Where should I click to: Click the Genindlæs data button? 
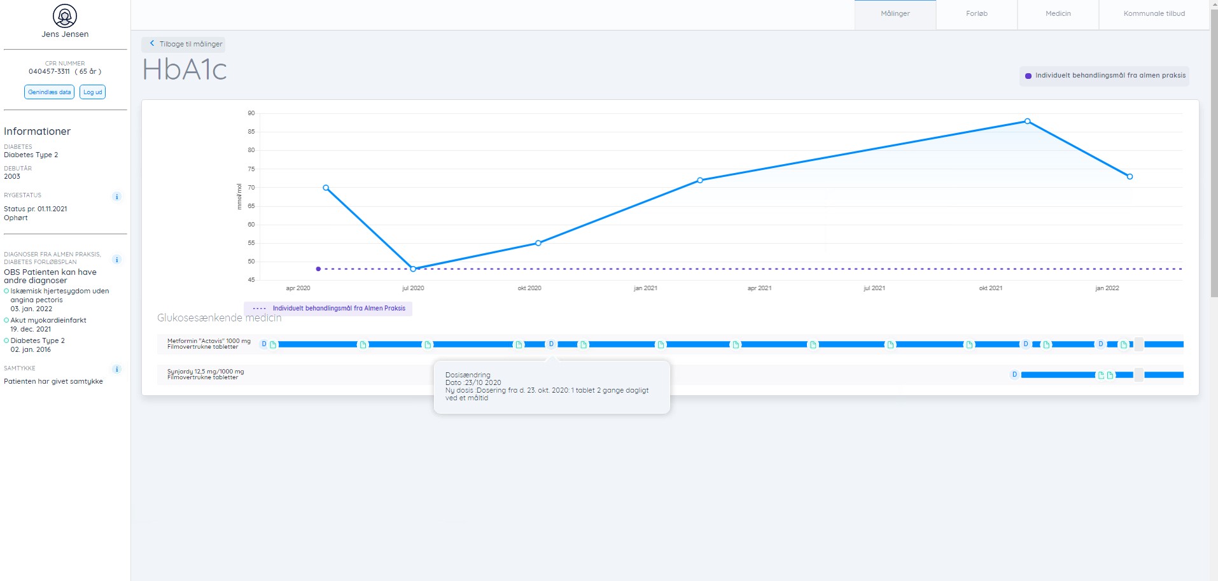click(x=50, y=92)
